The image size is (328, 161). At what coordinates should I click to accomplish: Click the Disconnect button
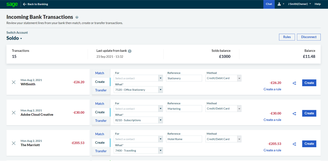(x=309, y=37)
